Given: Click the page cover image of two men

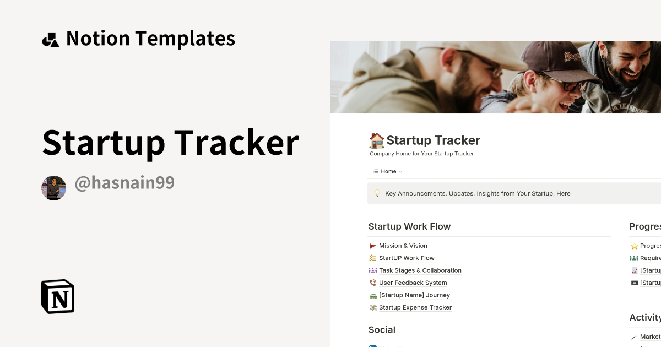Looking at the screenshot, I should click(x=496, y=77).
